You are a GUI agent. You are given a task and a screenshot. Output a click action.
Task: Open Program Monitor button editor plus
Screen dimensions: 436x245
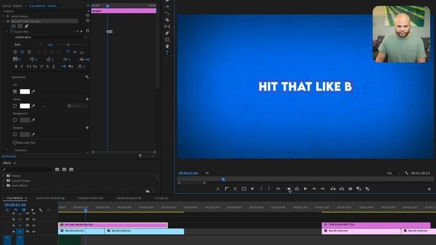click(429, 189)
